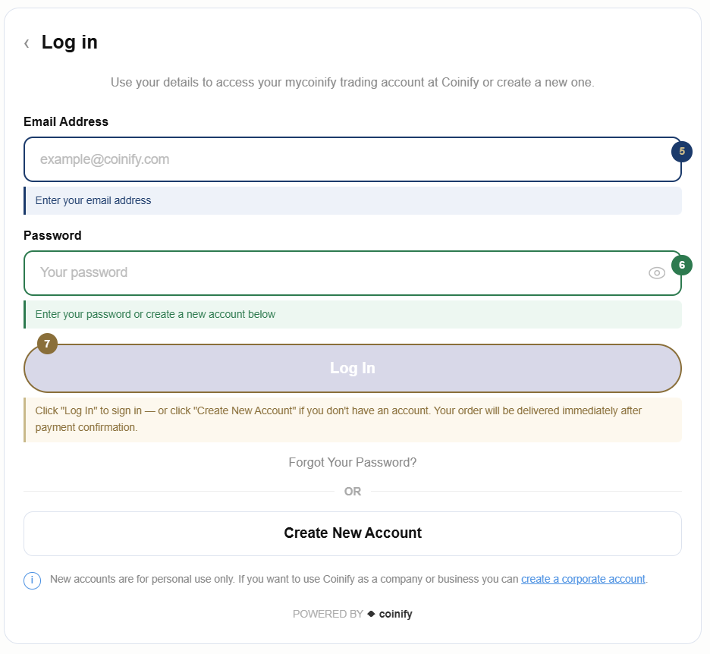Screen dimensions: 710x654
Task: Click the info icon beside personal use note
Action: click(x=32, y=580)
